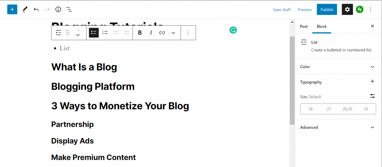382x167 pixels.
Task: Insert a link using the toolbar link icon
Action: (x=162, y=33)
